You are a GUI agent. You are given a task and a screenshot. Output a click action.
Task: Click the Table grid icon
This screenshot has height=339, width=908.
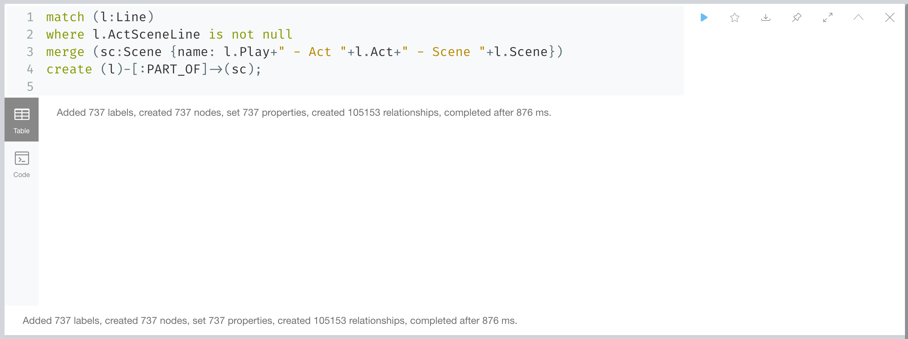[x=22, y=114]
